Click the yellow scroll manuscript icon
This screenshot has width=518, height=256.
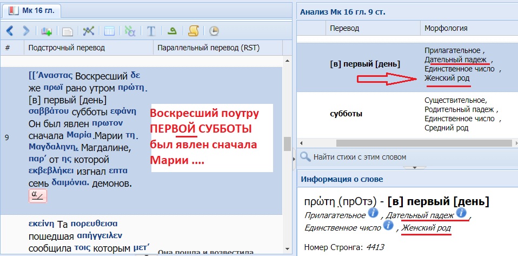click(193, 31)
